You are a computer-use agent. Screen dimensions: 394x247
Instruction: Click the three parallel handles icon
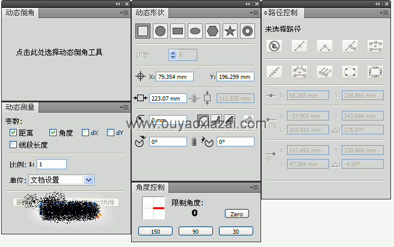[x=325, y=72]
